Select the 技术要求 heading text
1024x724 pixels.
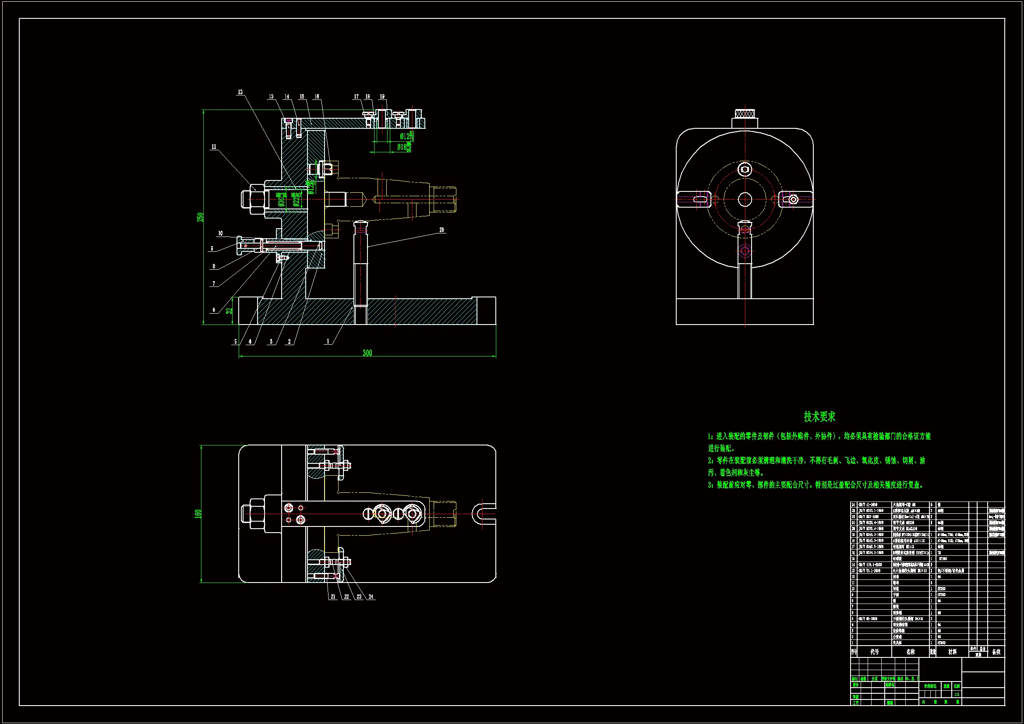point(819,417)
